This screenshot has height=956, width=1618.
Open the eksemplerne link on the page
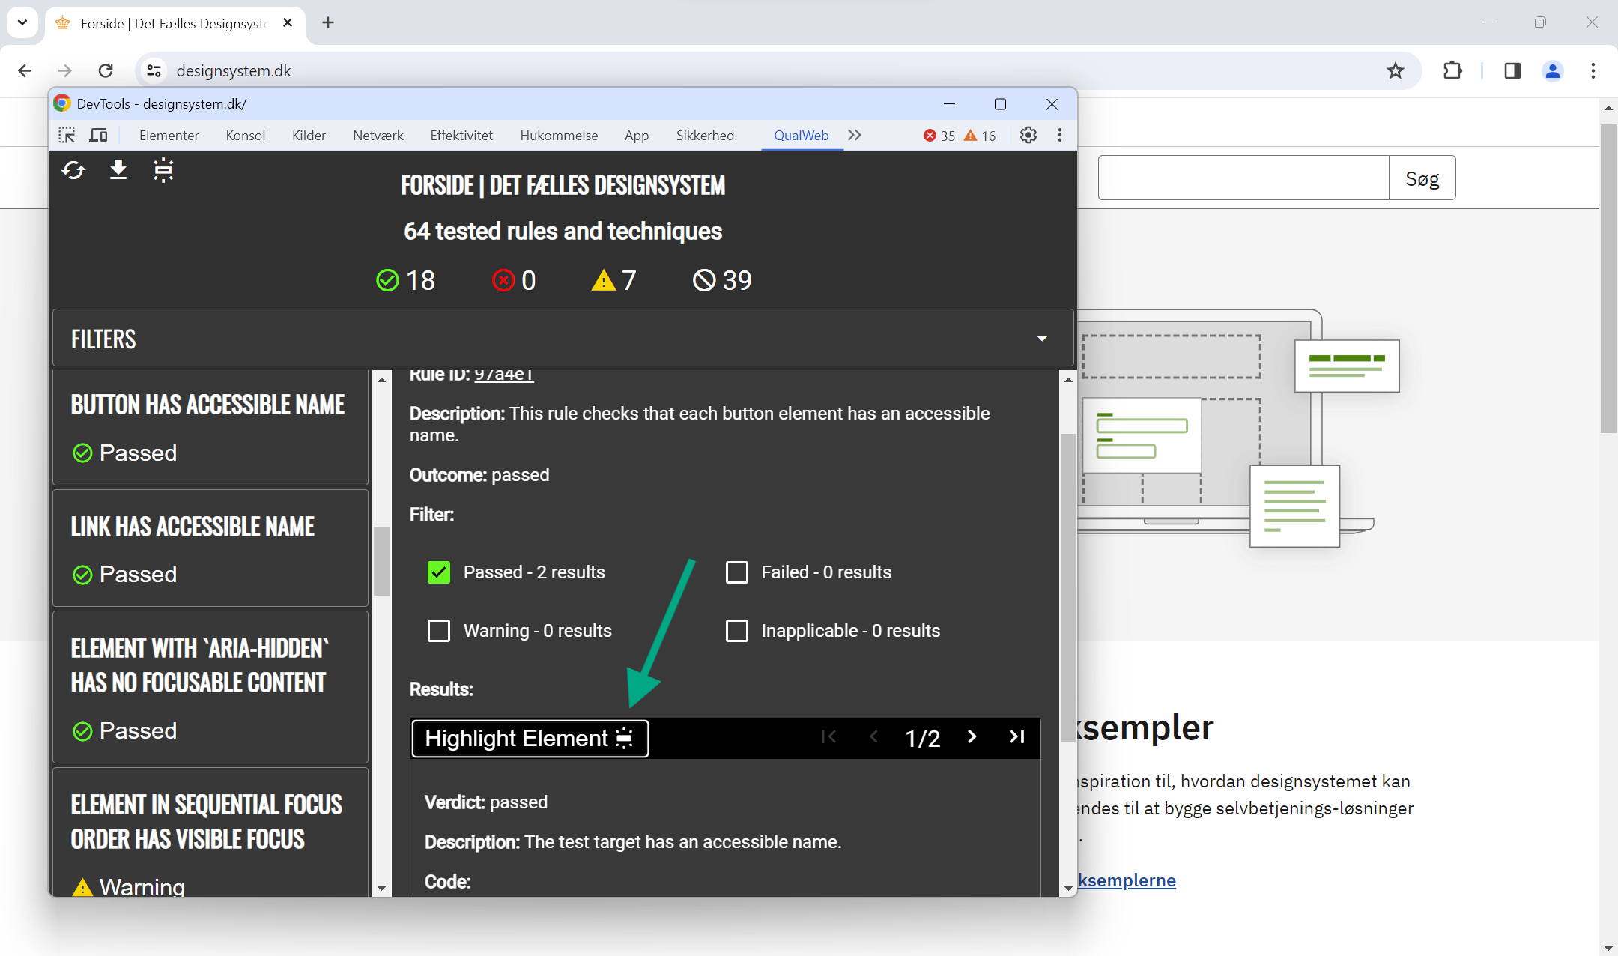(x=1127, y=880)
